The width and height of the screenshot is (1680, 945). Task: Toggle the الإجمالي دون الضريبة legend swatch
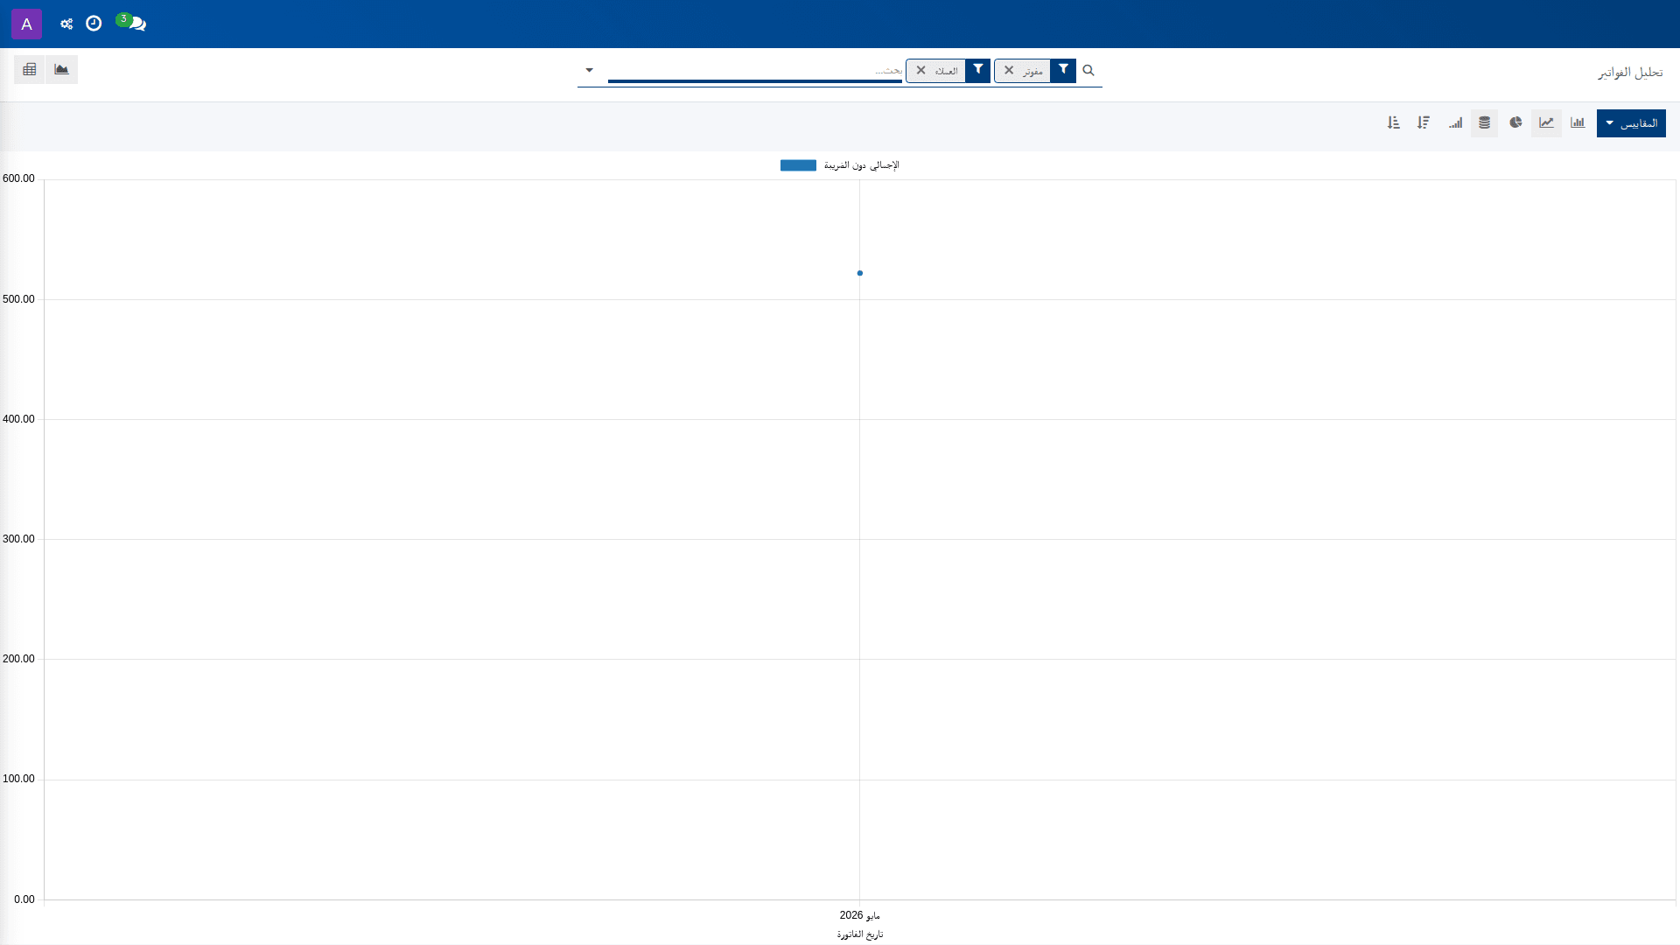tap(798, 165)
